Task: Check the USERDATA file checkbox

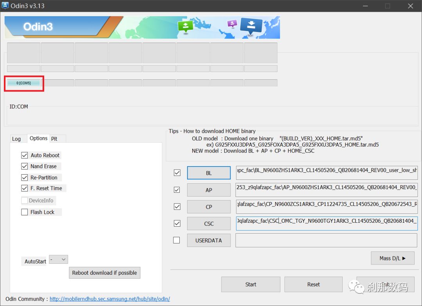Action: pyautogui.click(x=177, y=240)
